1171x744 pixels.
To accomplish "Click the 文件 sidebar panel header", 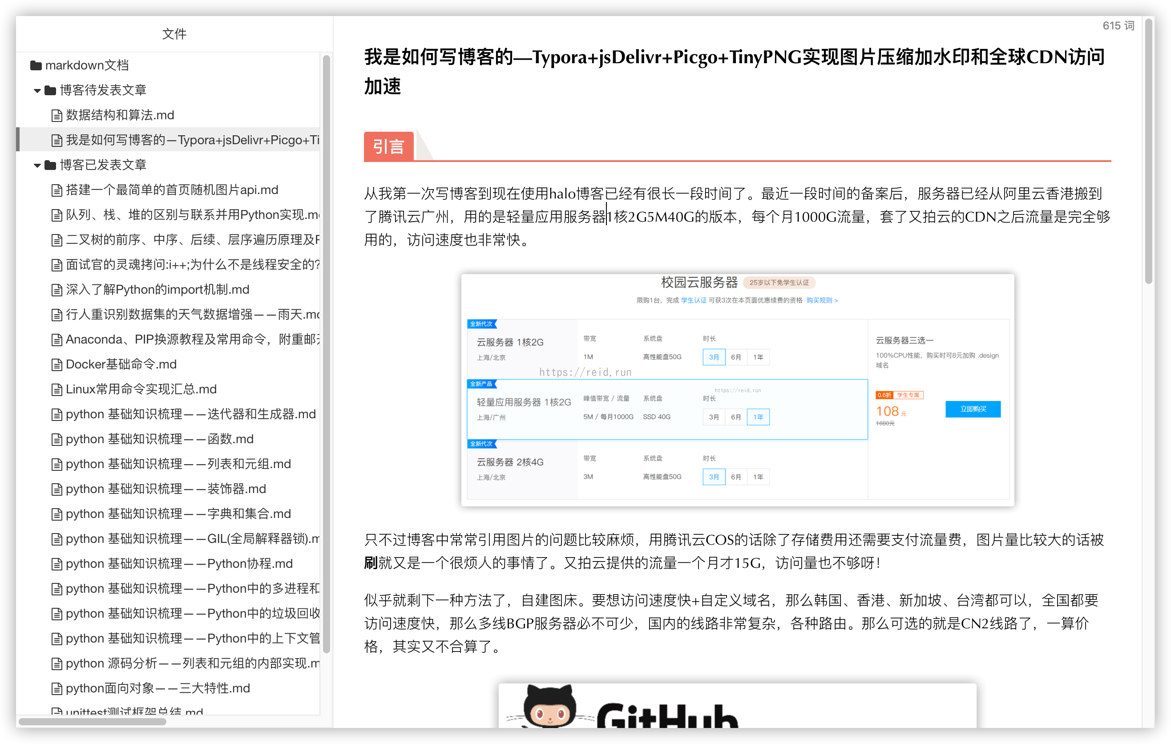I will pos(174,33).
